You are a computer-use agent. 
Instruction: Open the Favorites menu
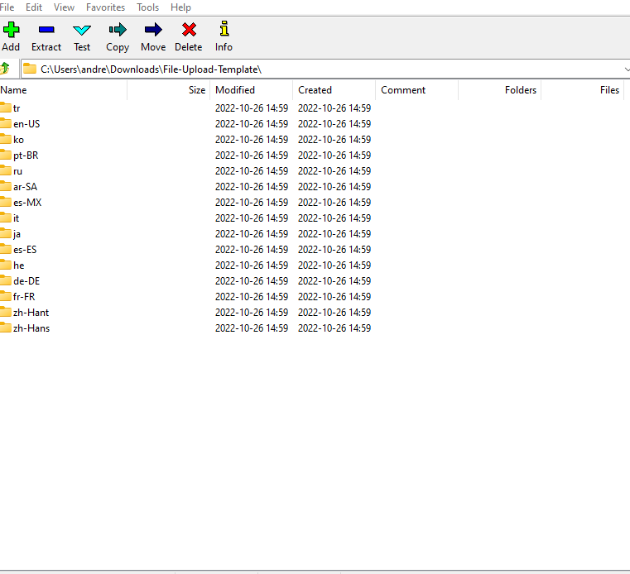[x=105, y=7]
